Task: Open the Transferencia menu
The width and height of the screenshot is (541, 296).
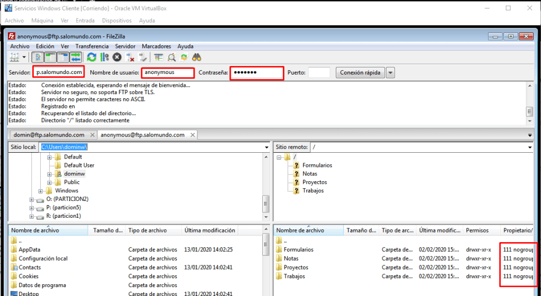Action: pos(91,46)
